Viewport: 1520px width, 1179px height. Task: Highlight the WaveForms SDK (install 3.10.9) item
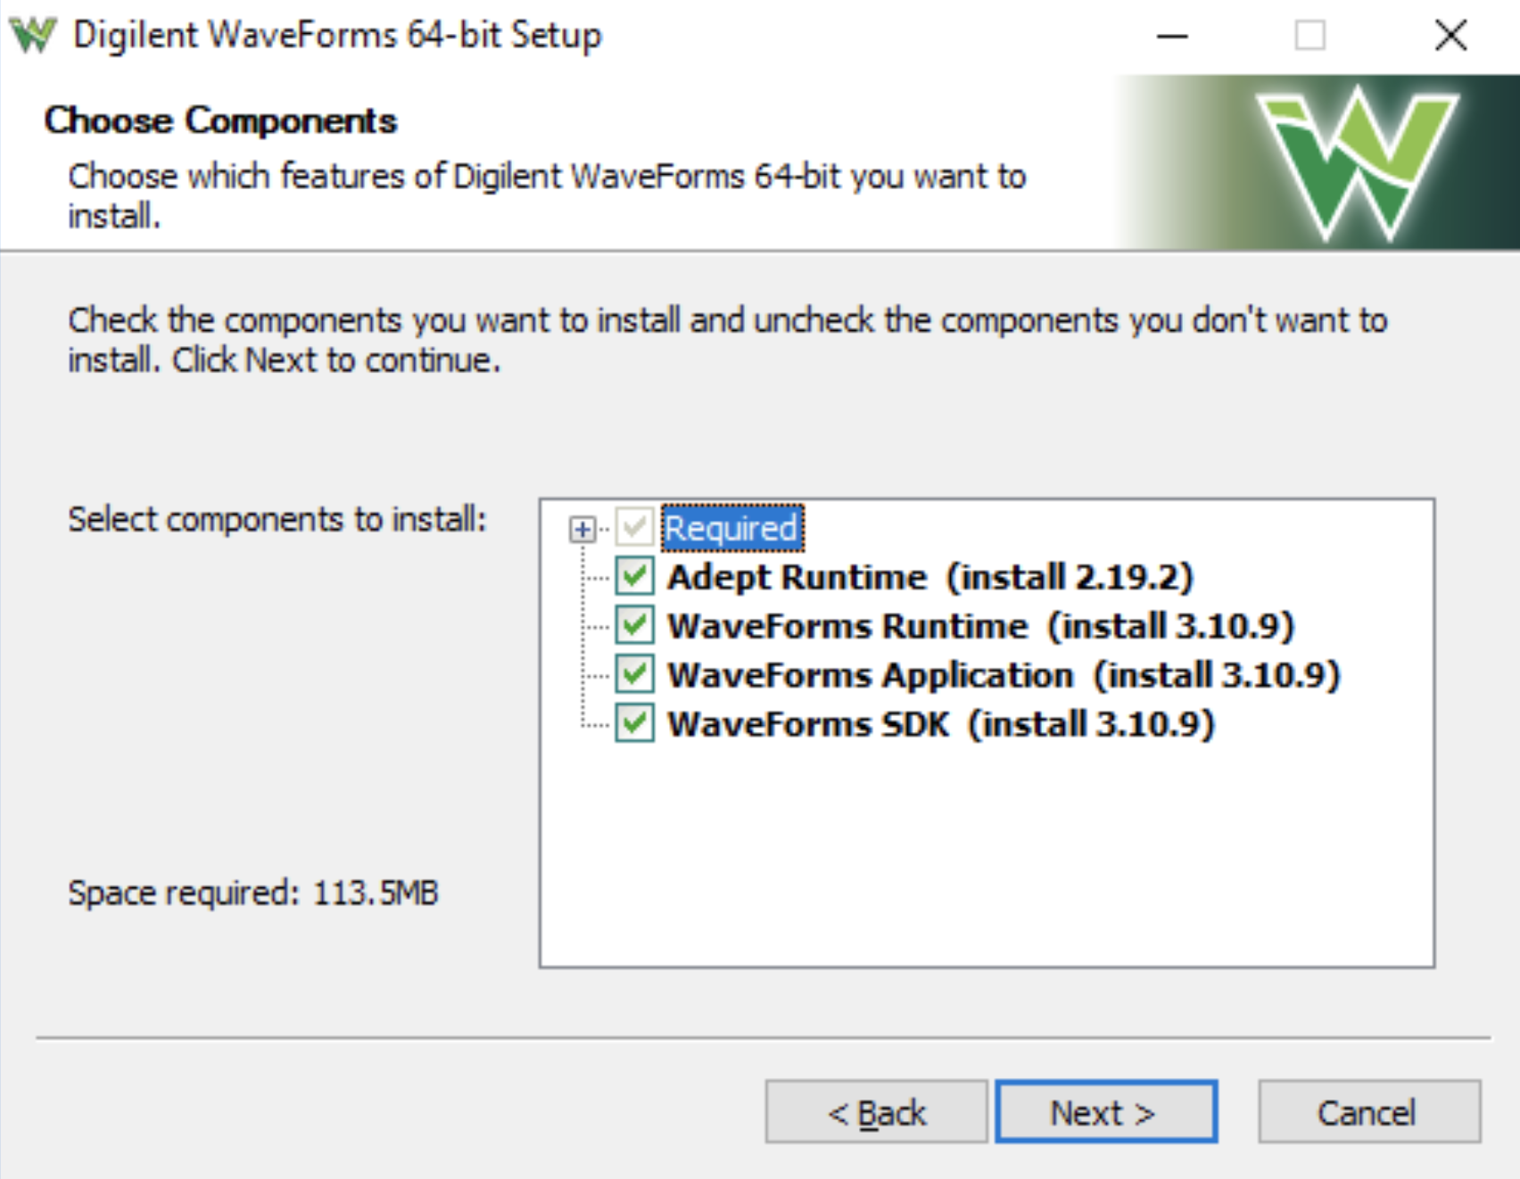pyautogui.click(x=941, y=724)
